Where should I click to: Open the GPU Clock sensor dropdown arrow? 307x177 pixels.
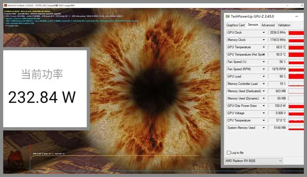[x=263, y=33]
